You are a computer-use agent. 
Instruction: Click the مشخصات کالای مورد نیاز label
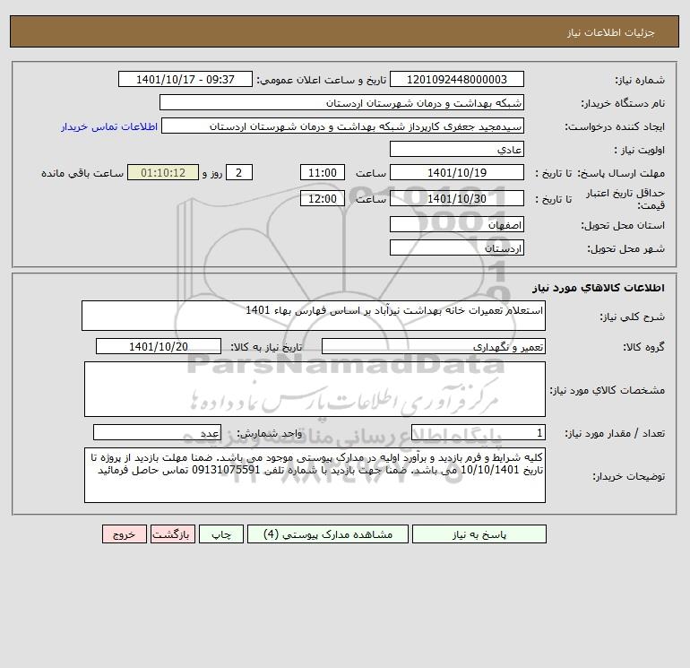pyautogui.click(x=608, y=390)
